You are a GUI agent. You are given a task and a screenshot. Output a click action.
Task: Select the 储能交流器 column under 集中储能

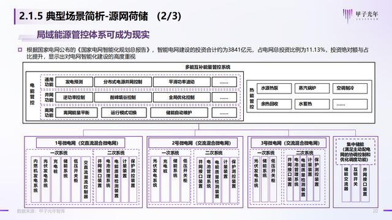point(346,183)
